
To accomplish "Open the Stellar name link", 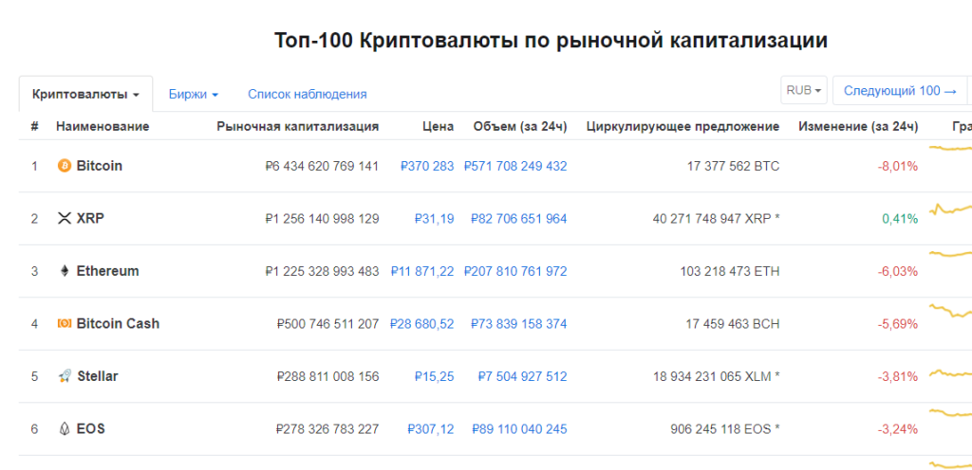I will 98,376.
